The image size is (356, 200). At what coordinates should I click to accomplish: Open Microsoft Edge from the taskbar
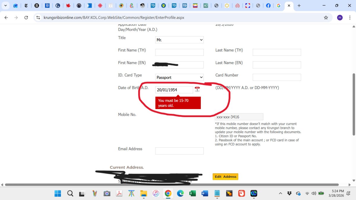[x=180, y=193]
